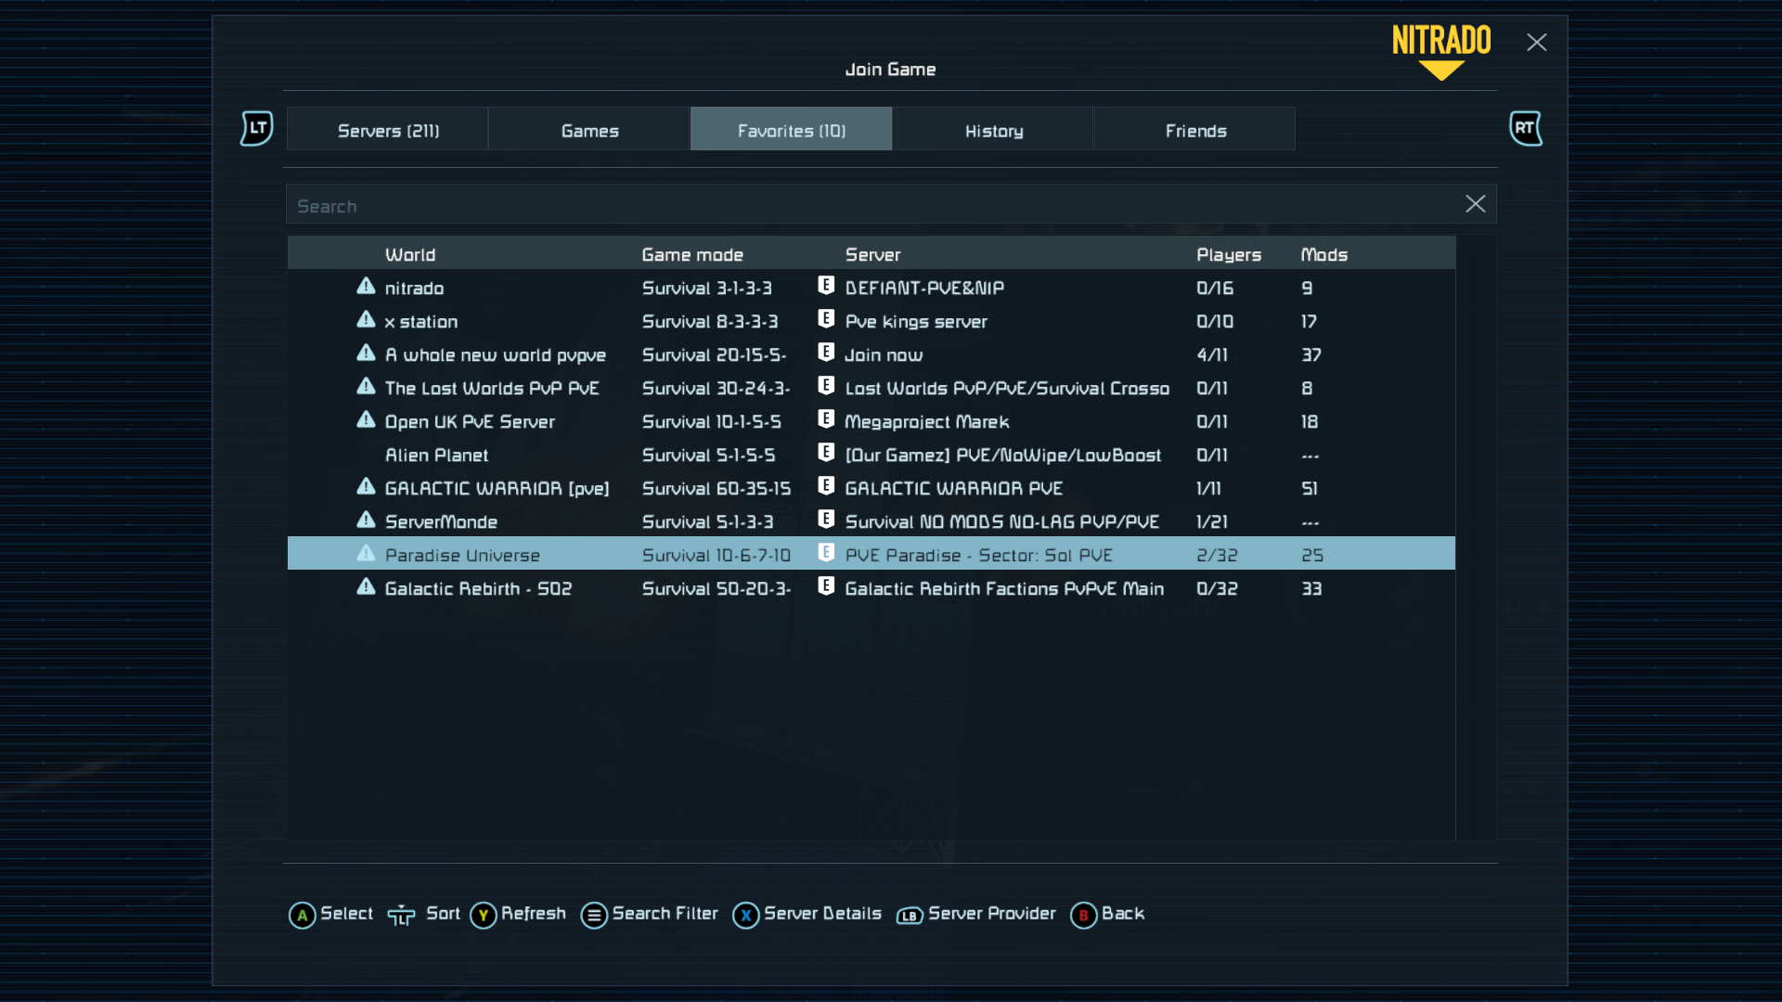Viewport: 1782px width, 1002px height.
Task: Click warning icon beside Paradise Universe
Action: (x=366, y=554)
